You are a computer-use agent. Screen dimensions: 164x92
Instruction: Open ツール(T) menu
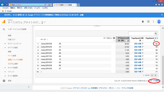[37, 8]
